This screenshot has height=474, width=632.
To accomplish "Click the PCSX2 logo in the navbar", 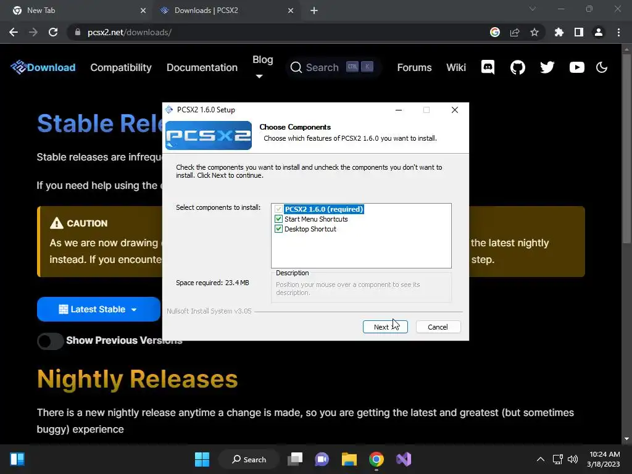I will pos(18,67).
